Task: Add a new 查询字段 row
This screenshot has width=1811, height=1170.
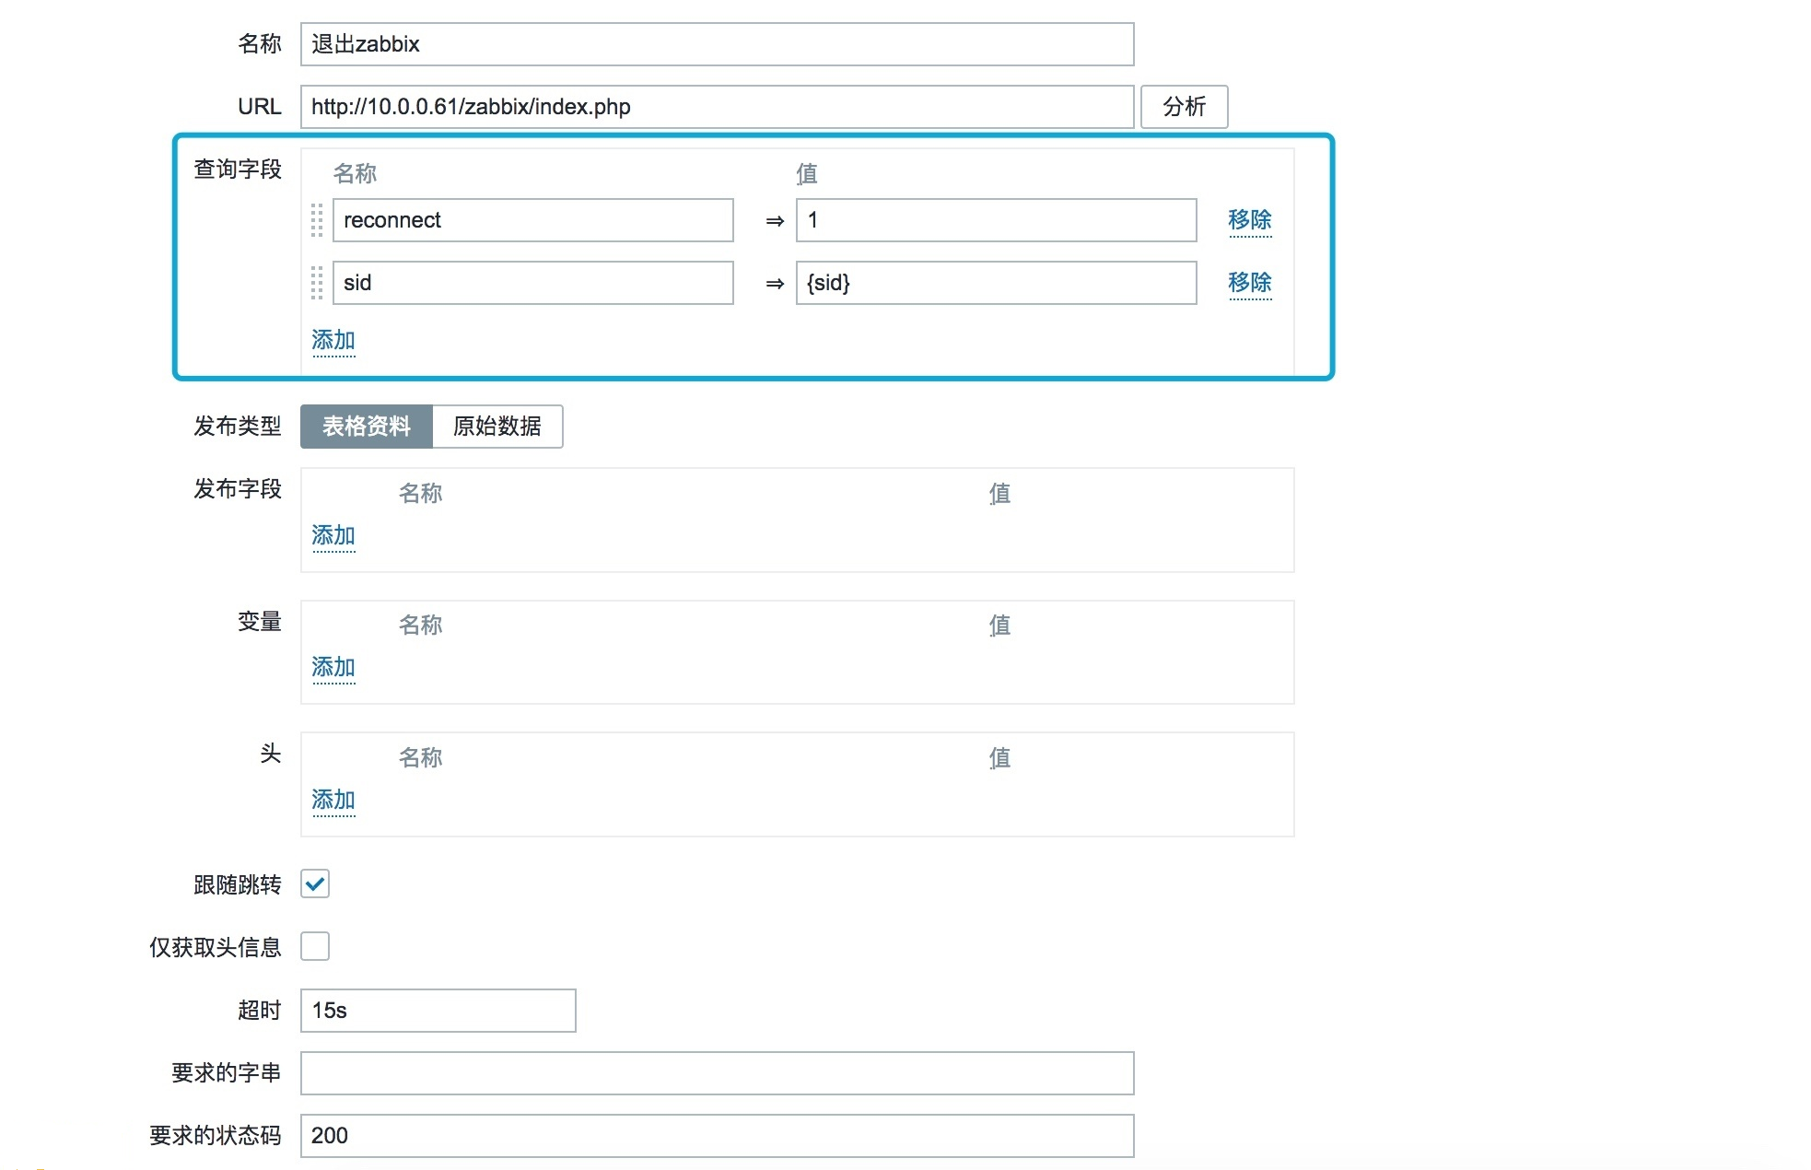Action: coord(333,341)
